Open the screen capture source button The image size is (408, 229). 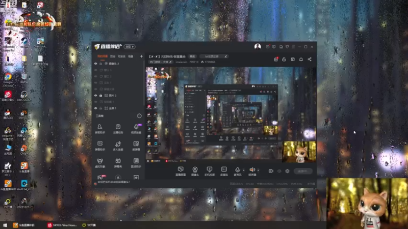181,171
